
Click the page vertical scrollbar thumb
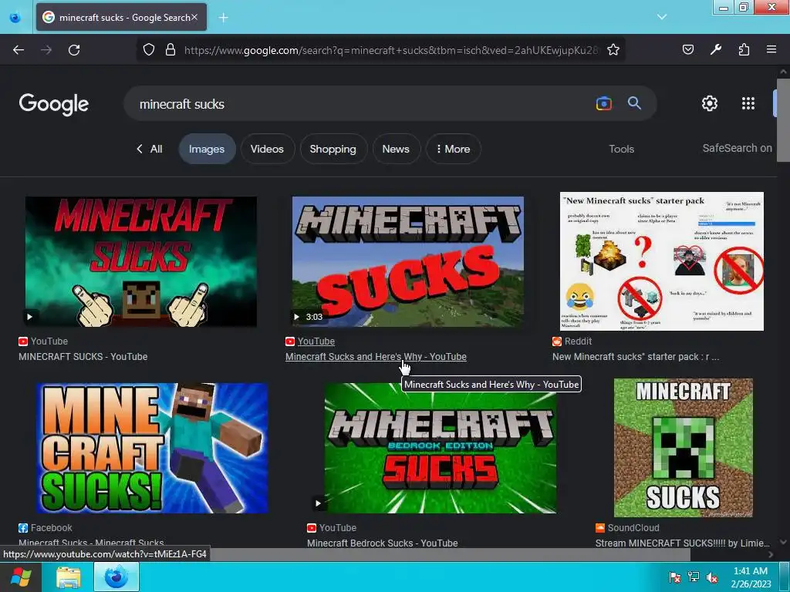click(x=784, y=119)
